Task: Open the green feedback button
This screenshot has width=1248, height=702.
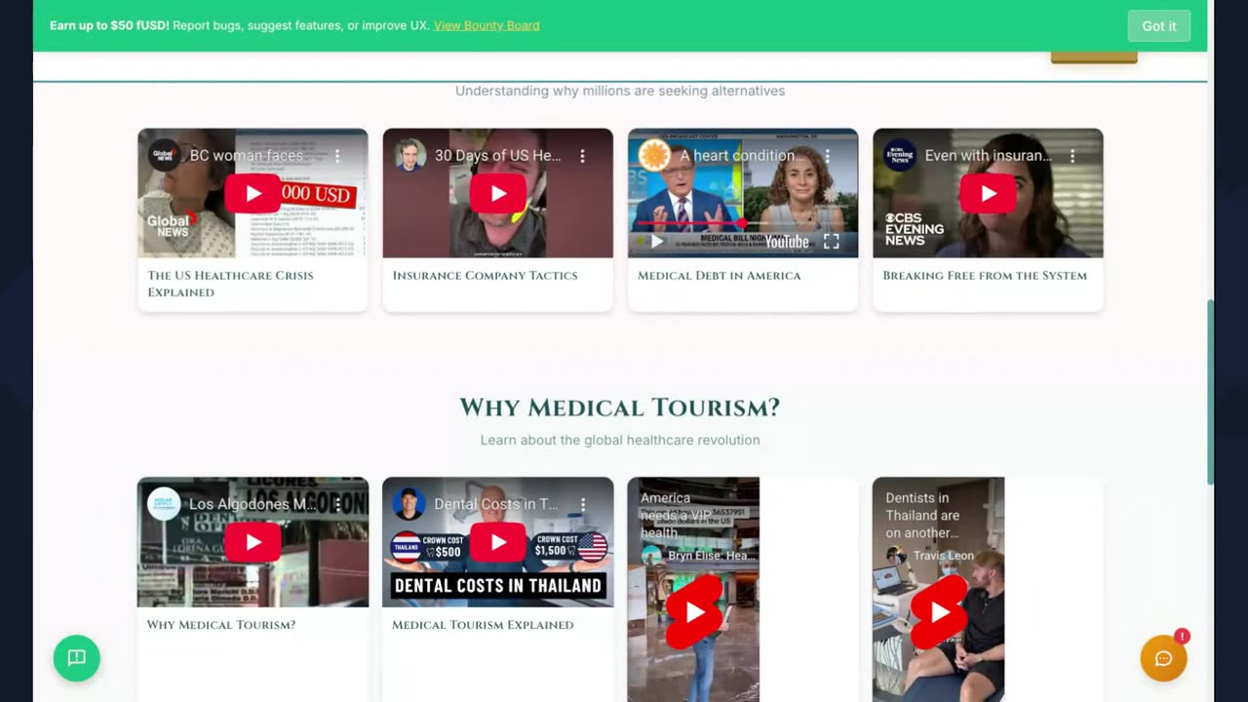Action: pos(77,658)
